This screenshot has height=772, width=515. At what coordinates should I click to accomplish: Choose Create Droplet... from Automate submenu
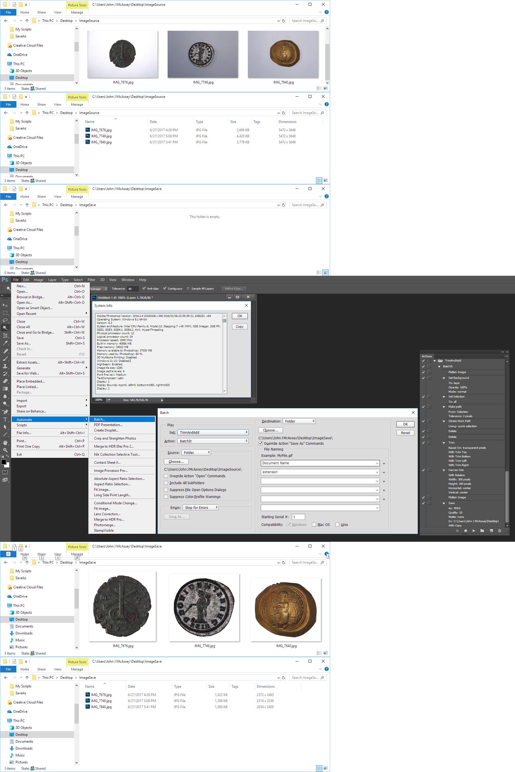[x=122, y=430]
